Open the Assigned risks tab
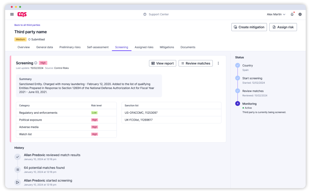 click(x=144, y=47)
